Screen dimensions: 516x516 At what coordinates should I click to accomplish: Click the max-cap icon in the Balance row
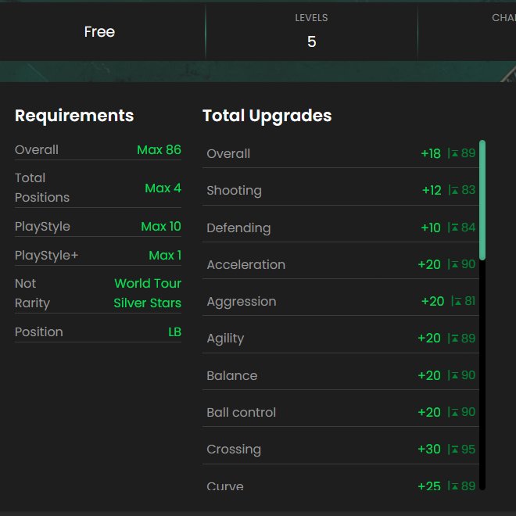pyautogui.click(x=455, y=375)
